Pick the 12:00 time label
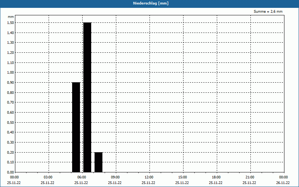Image resolution: width=299 pixels, height=187 pixels. pos(149,177)
